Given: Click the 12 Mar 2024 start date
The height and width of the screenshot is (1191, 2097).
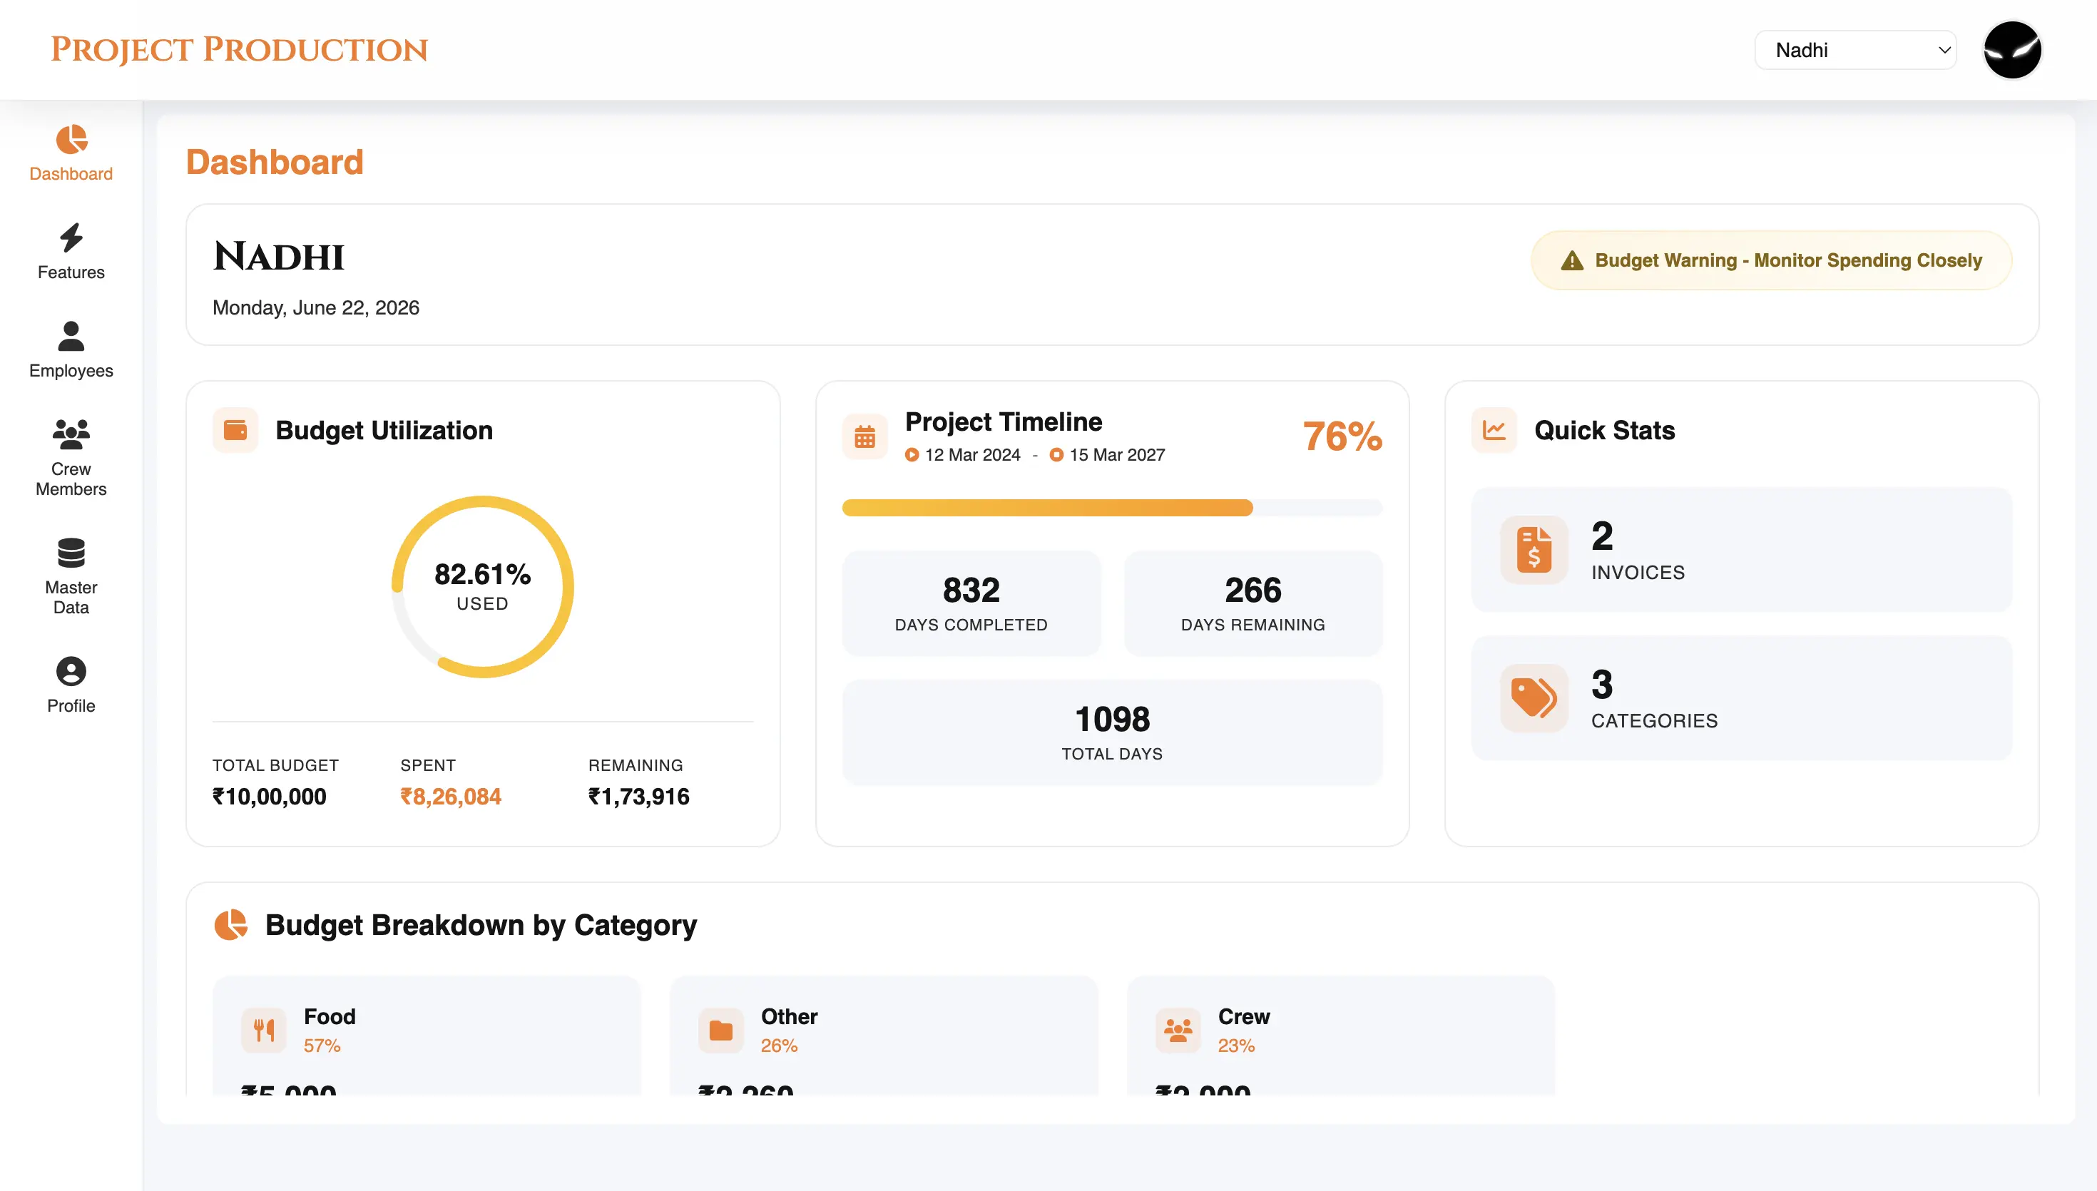Looking at the screenshot, I should point(972,456).
